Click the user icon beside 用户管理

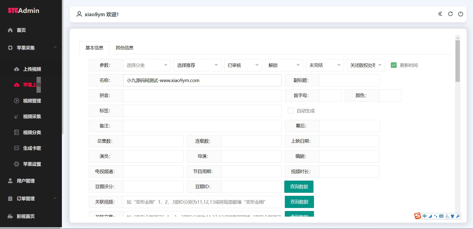10,181
